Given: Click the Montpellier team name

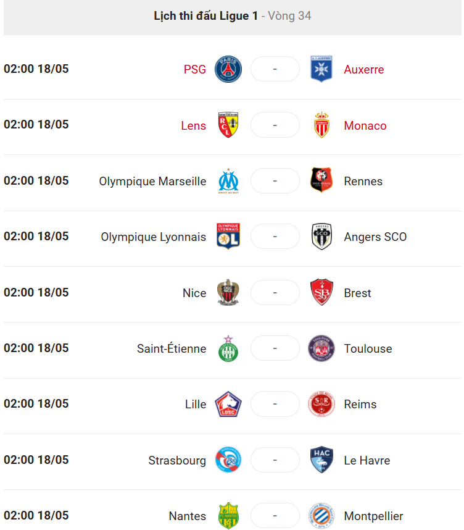Looking at the screenshot, I should click(x=373, y=516).
